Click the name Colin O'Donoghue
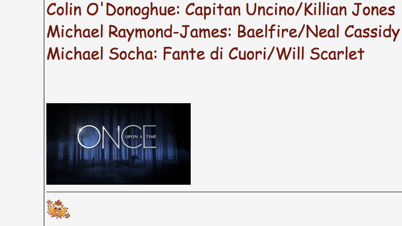The image size is (402, 226). tap(113, 10)
